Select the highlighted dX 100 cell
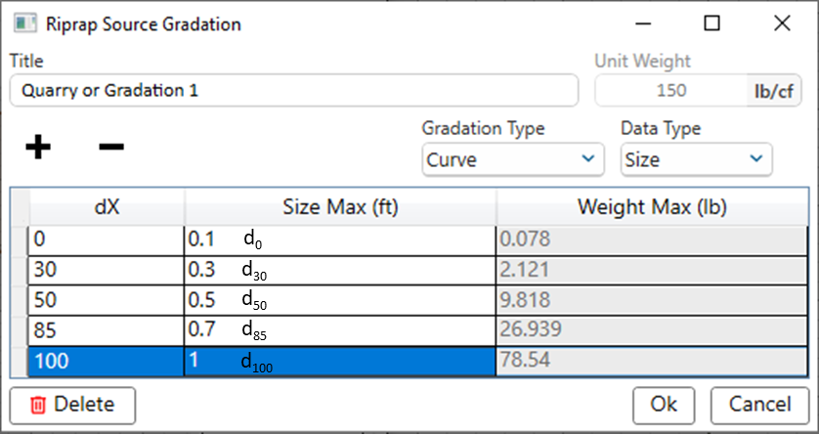 pos(106,360)
